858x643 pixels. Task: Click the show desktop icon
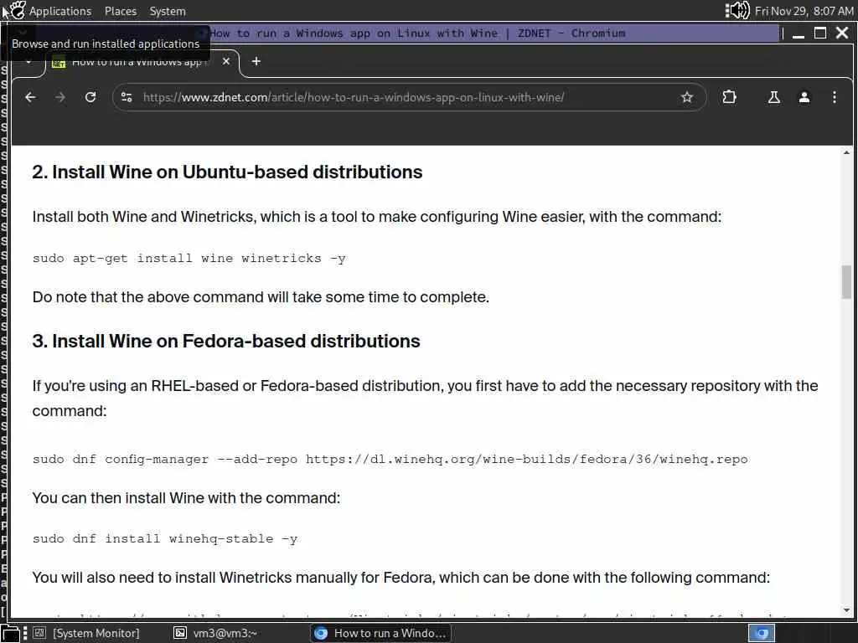pyautogui.click(x=10, y=633)
